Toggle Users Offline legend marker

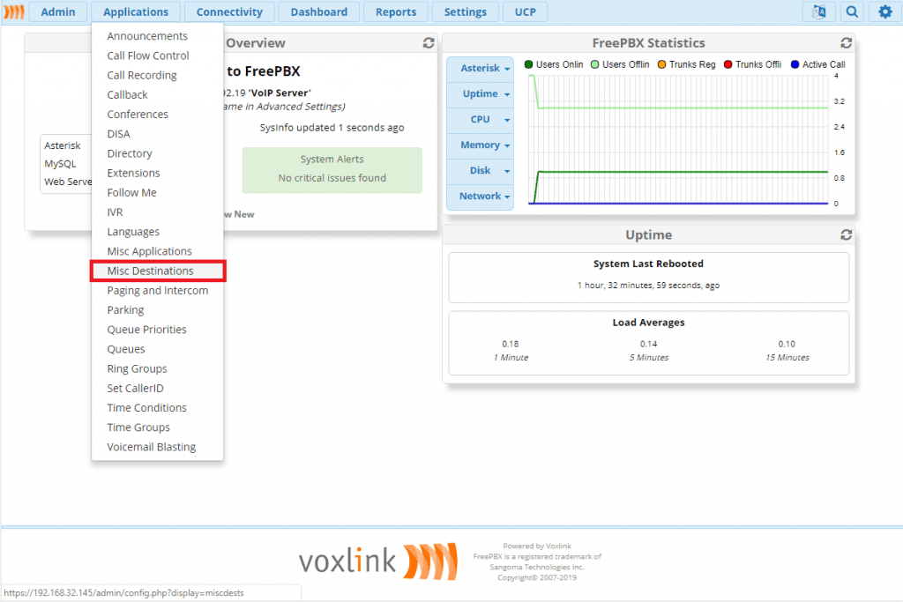click(595, 64)
